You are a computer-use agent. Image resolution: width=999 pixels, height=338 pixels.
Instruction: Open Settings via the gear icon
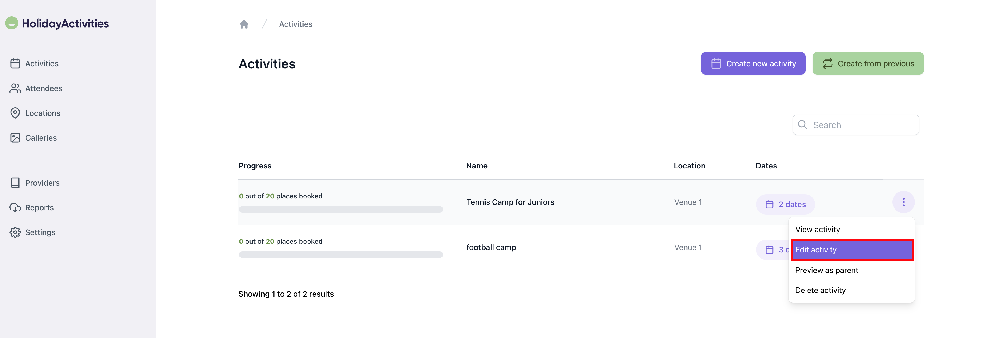[x=15, y=232]
